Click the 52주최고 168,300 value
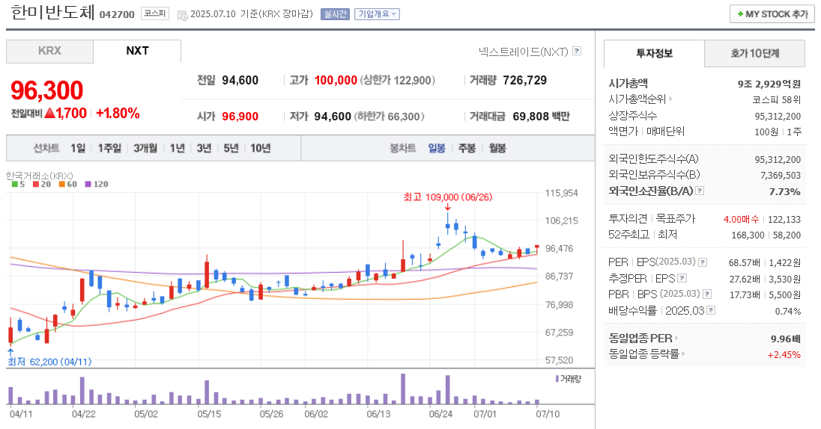The image size is (821, 429). 748,235
